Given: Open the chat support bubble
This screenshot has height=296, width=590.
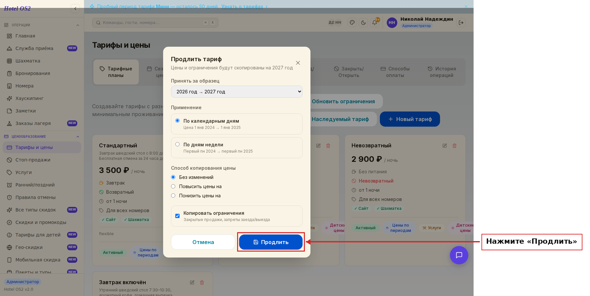Looking at the screenshot, I should coord(459,255).
